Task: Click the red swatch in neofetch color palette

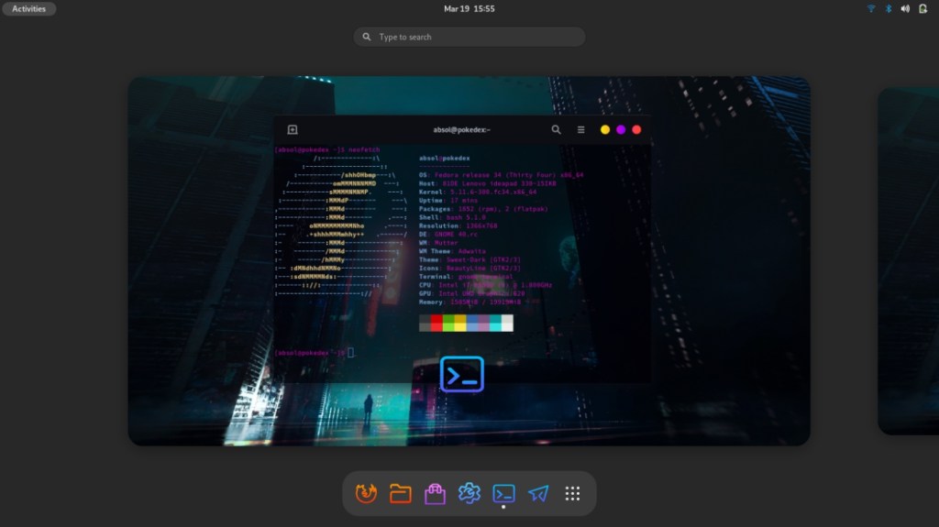Action: pyautogui.click(x=436, y=323)
